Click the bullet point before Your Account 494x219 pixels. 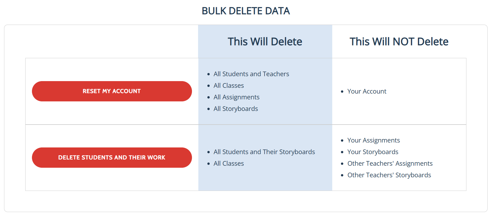342,92
